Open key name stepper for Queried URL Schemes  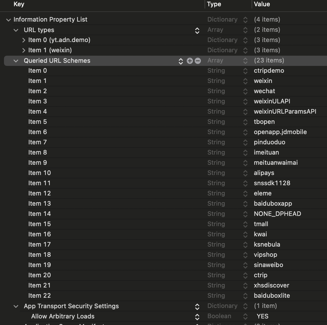[x=181, y=61]
